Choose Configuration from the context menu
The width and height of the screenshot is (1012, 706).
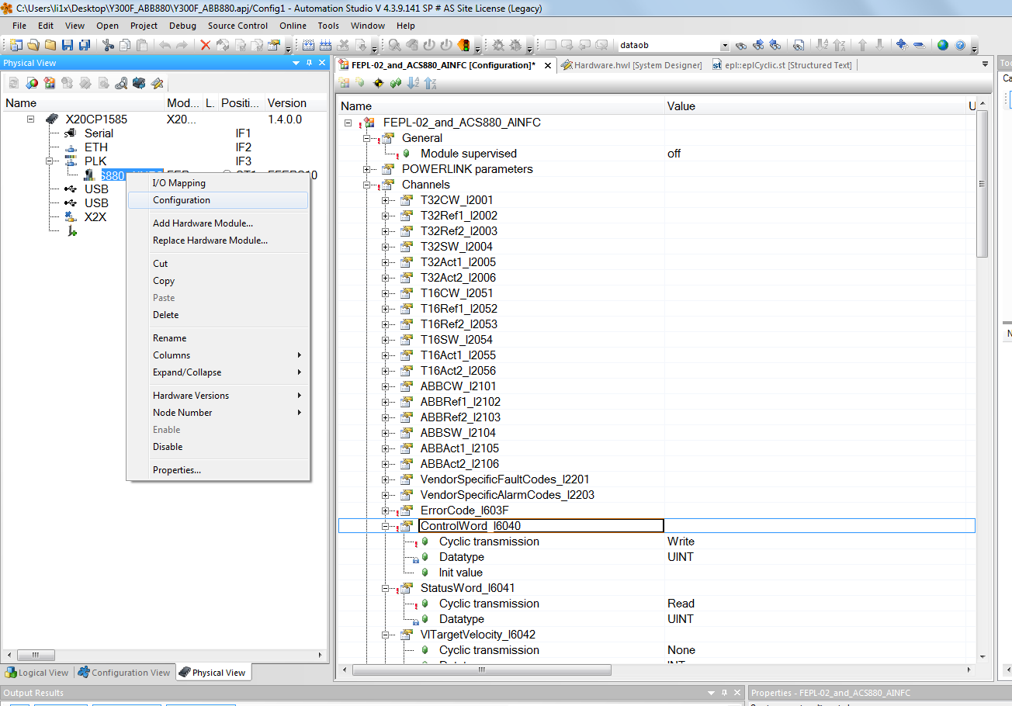tap(217, 200)
